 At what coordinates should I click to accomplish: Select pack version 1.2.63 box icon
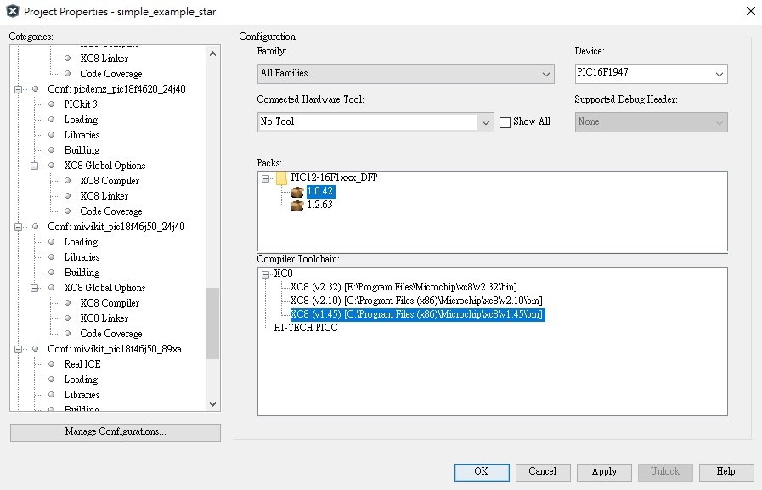click(297, 206)
